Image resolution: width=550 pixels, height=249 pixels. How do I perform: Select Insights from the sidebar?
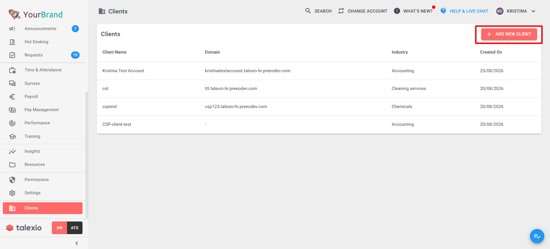click(43, 151)
